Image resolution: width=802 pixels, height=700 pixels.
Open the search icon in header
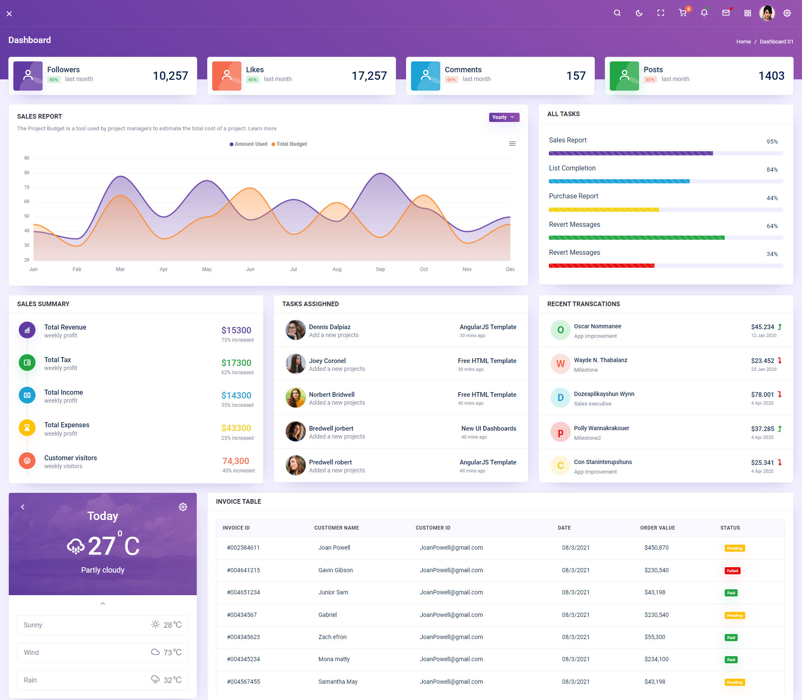(x=617, y=13)
